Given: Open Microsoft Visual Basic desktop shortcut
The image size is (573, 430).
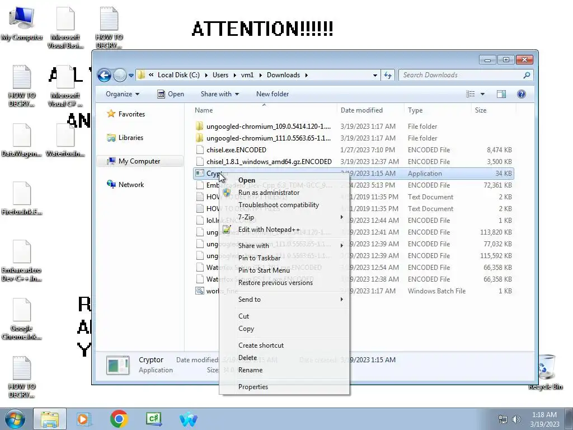Looking at the screenshot, I should 65,29.
